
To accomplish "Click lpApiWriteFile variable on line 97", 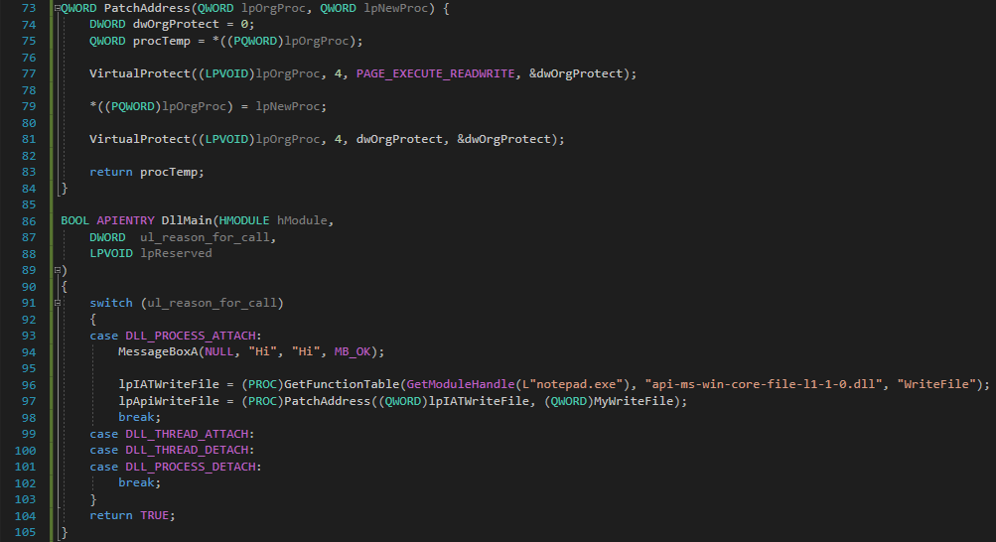I will pyautogui.click(x=169, y=401).
